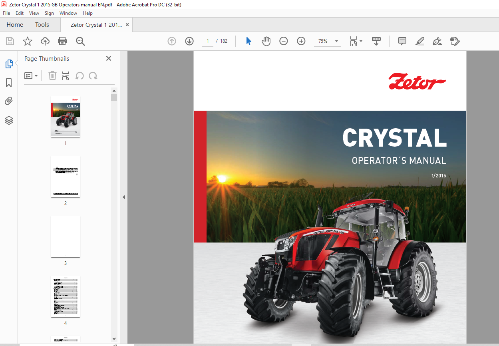
Task: Activate the Hand pan tool
Action: pos(266,41)
